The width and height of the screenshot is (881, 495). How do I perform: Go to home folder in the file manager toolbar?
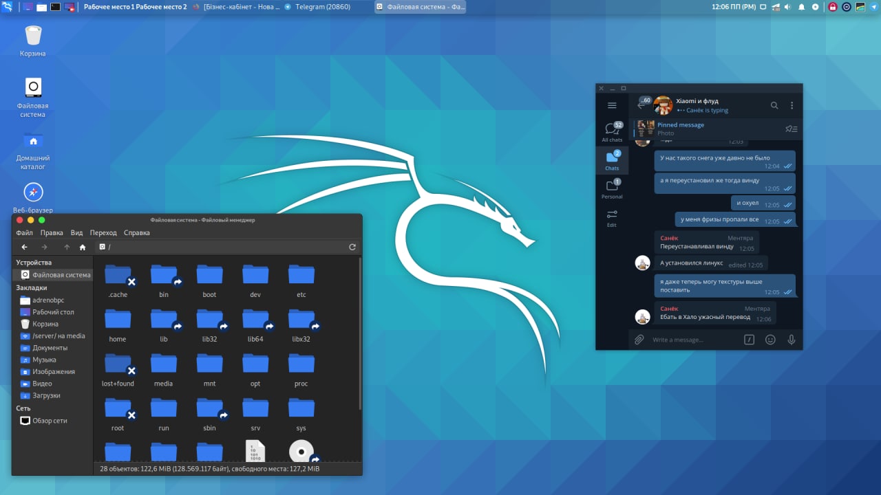click(x=83, y=247)
